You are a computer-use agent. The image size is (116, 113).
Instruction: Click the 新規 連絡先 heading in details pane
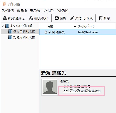point(54,73)
